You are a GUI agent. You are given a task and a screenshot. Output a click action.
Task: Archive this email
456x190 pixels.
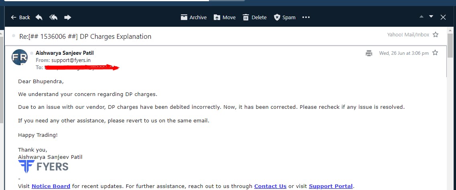click(x=193, y=18)
